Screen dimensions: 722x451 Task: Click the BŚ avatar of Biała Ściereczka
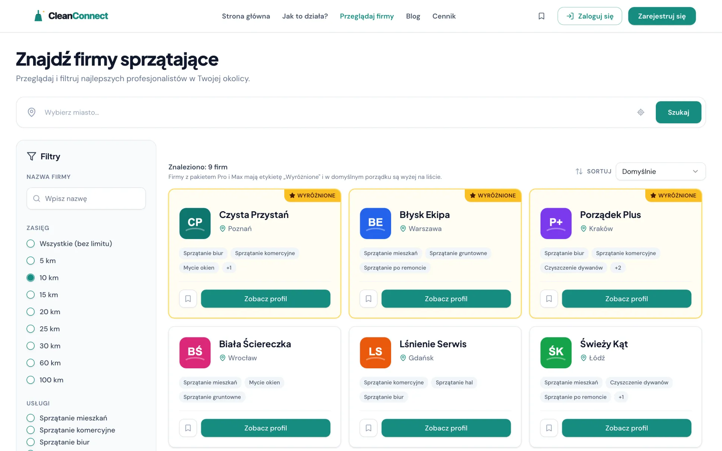pos(195,353)
